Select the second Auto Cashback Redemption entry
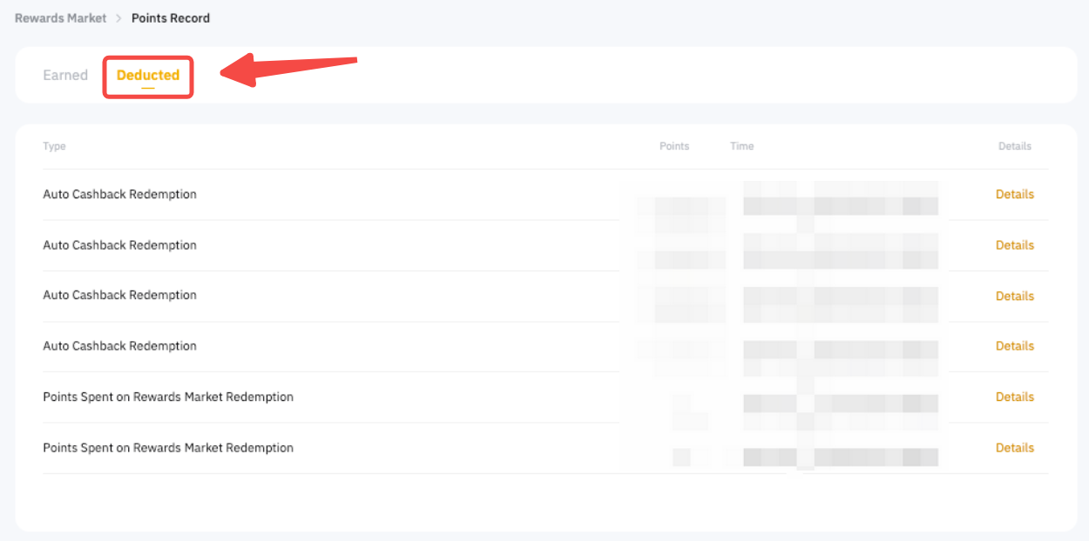This screenshot has height=541, width=1089. 119,245
